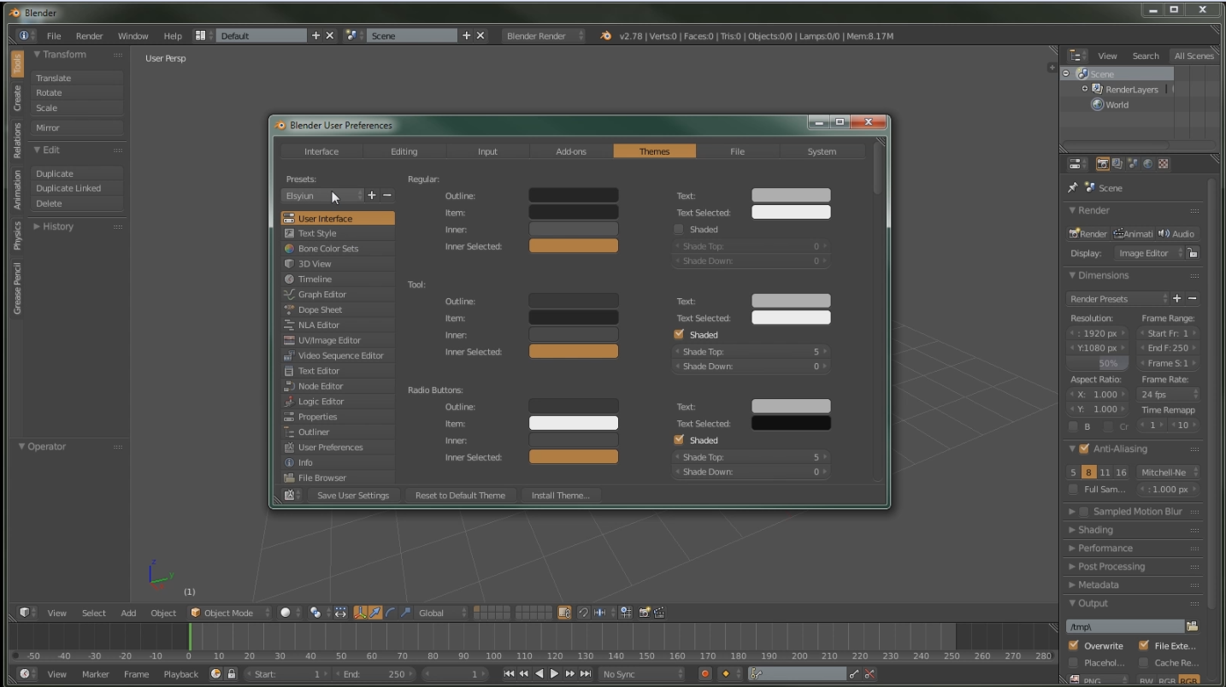Open the Render Presets dropdown
The height and width of the screenshot is (687, 1226).
click(x=1118, y=299)
